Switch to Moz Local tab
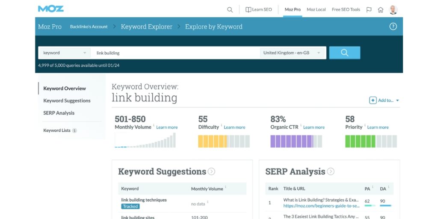The image size is (438, 219). (x=316, y=9)
